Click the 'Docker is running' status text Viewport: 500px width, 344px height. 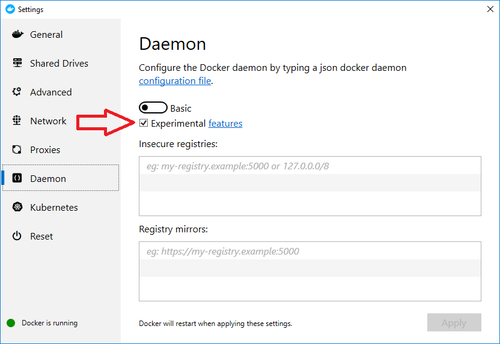pos(49,323)
